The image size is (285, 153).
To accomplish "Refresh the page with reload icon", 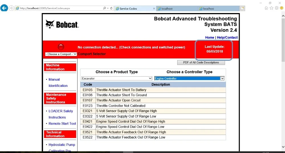I will coord(111,8).
